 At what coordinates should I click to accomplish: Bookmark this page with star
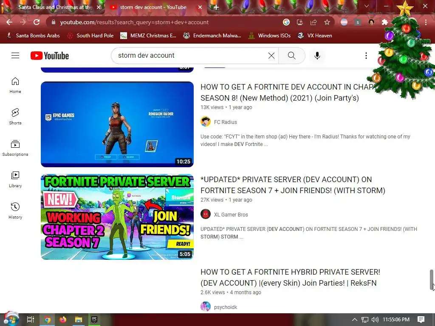[327, 22]
